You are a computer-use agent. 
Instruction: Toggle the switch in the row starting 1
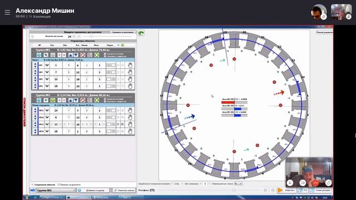coord(111,66)
